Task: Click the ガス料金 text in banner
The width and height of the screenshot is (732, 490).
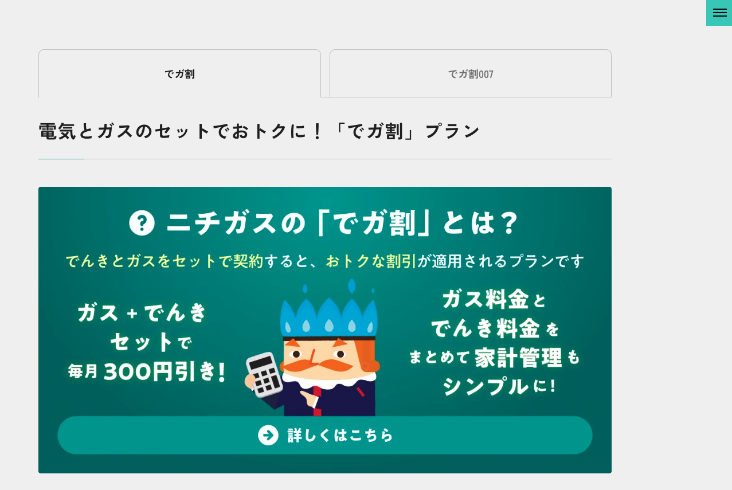Action: tap(486, 299)
